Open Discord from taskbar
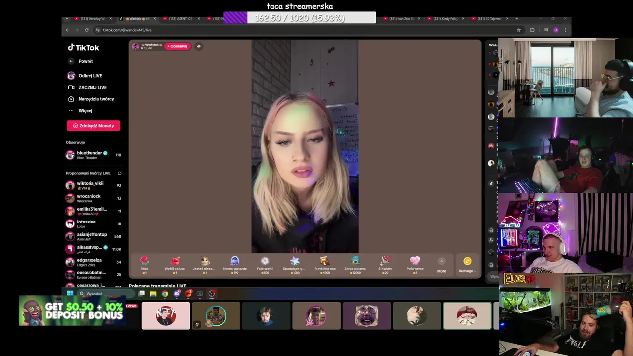The width and height of the screenshot is (633, 356). pos(177,293)
